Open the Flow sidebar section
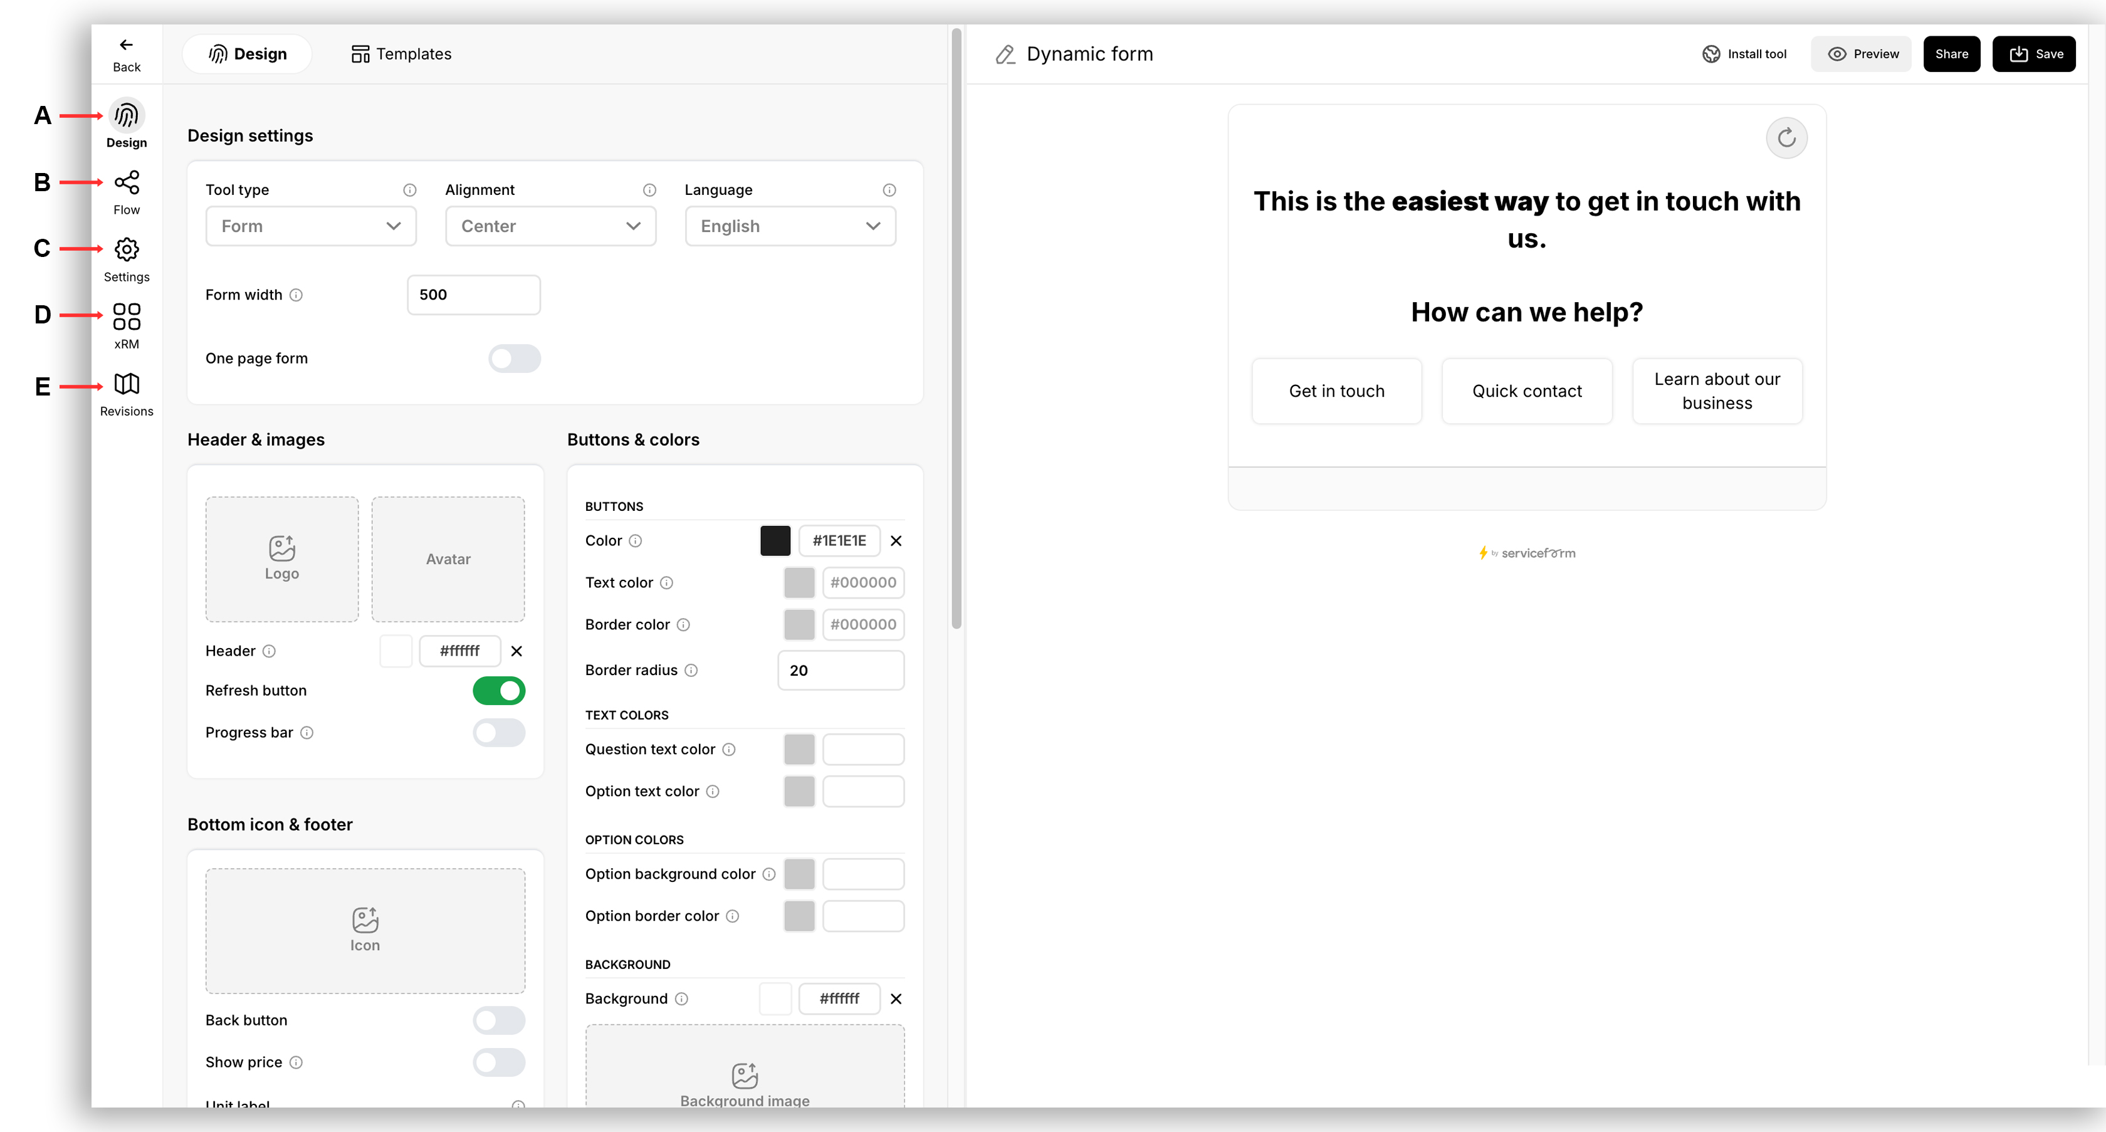This screenshot has height=1132, width=2106. tap(126, 192)
